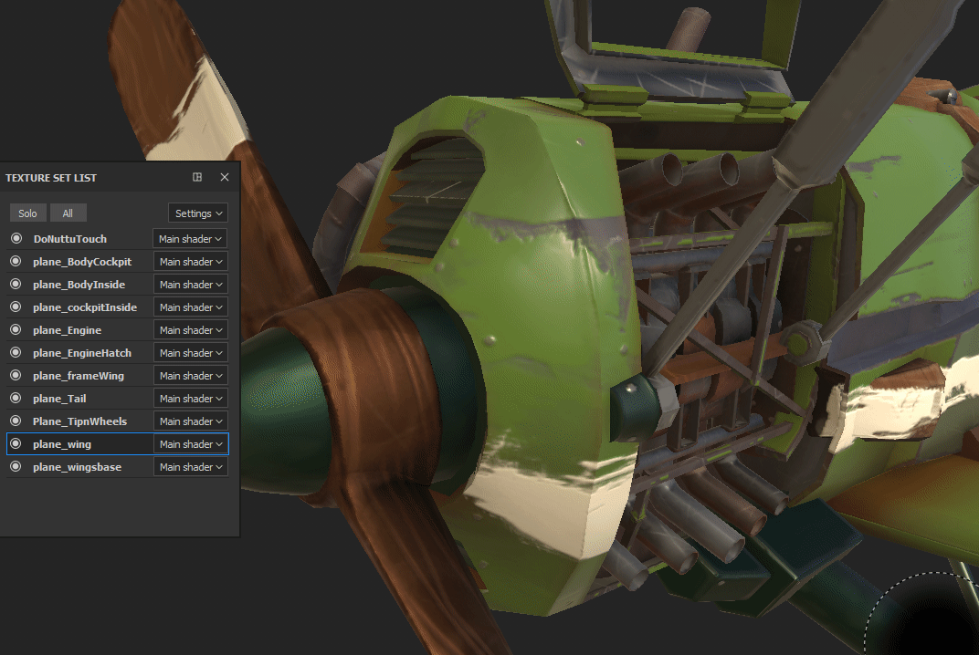Select the plane_EngineHatch texture set name

coord(82,352)
